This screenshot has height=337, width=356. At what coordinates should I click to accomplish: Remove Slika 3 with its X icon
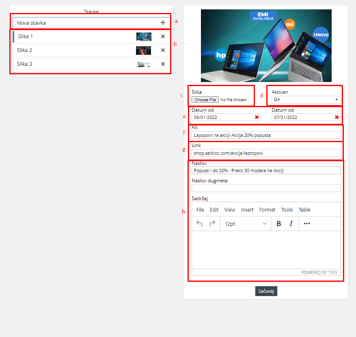tap(163, 64)
